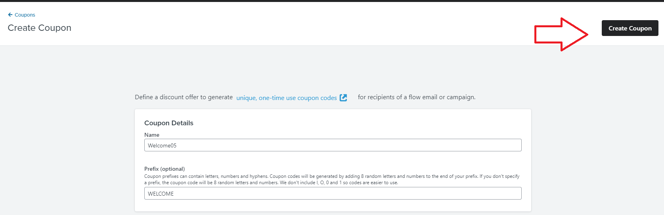The width and height of the screenshot is (664, 215).
Task: Go back via the Coupons breadcrumb link
Action: tap(25, 15)
